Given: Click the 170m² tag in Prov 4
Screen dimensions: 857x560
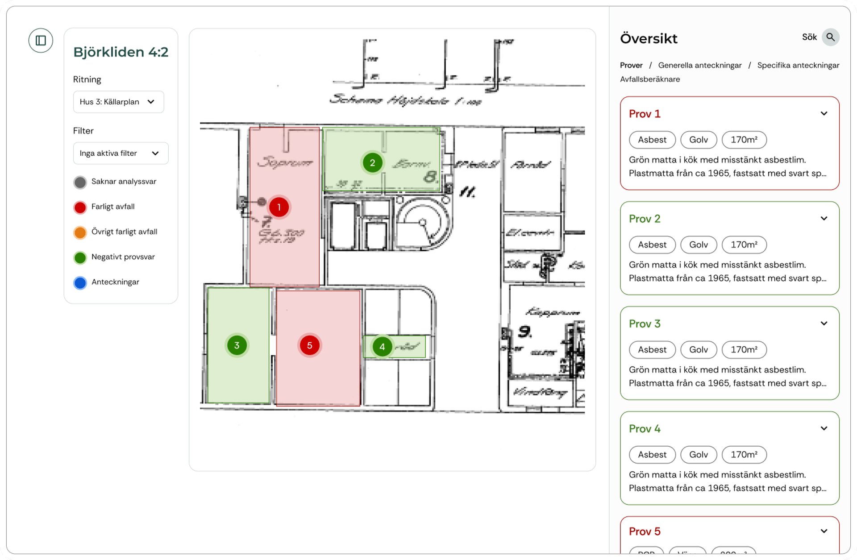Looking at the screenshot, I should pos(744,454).
